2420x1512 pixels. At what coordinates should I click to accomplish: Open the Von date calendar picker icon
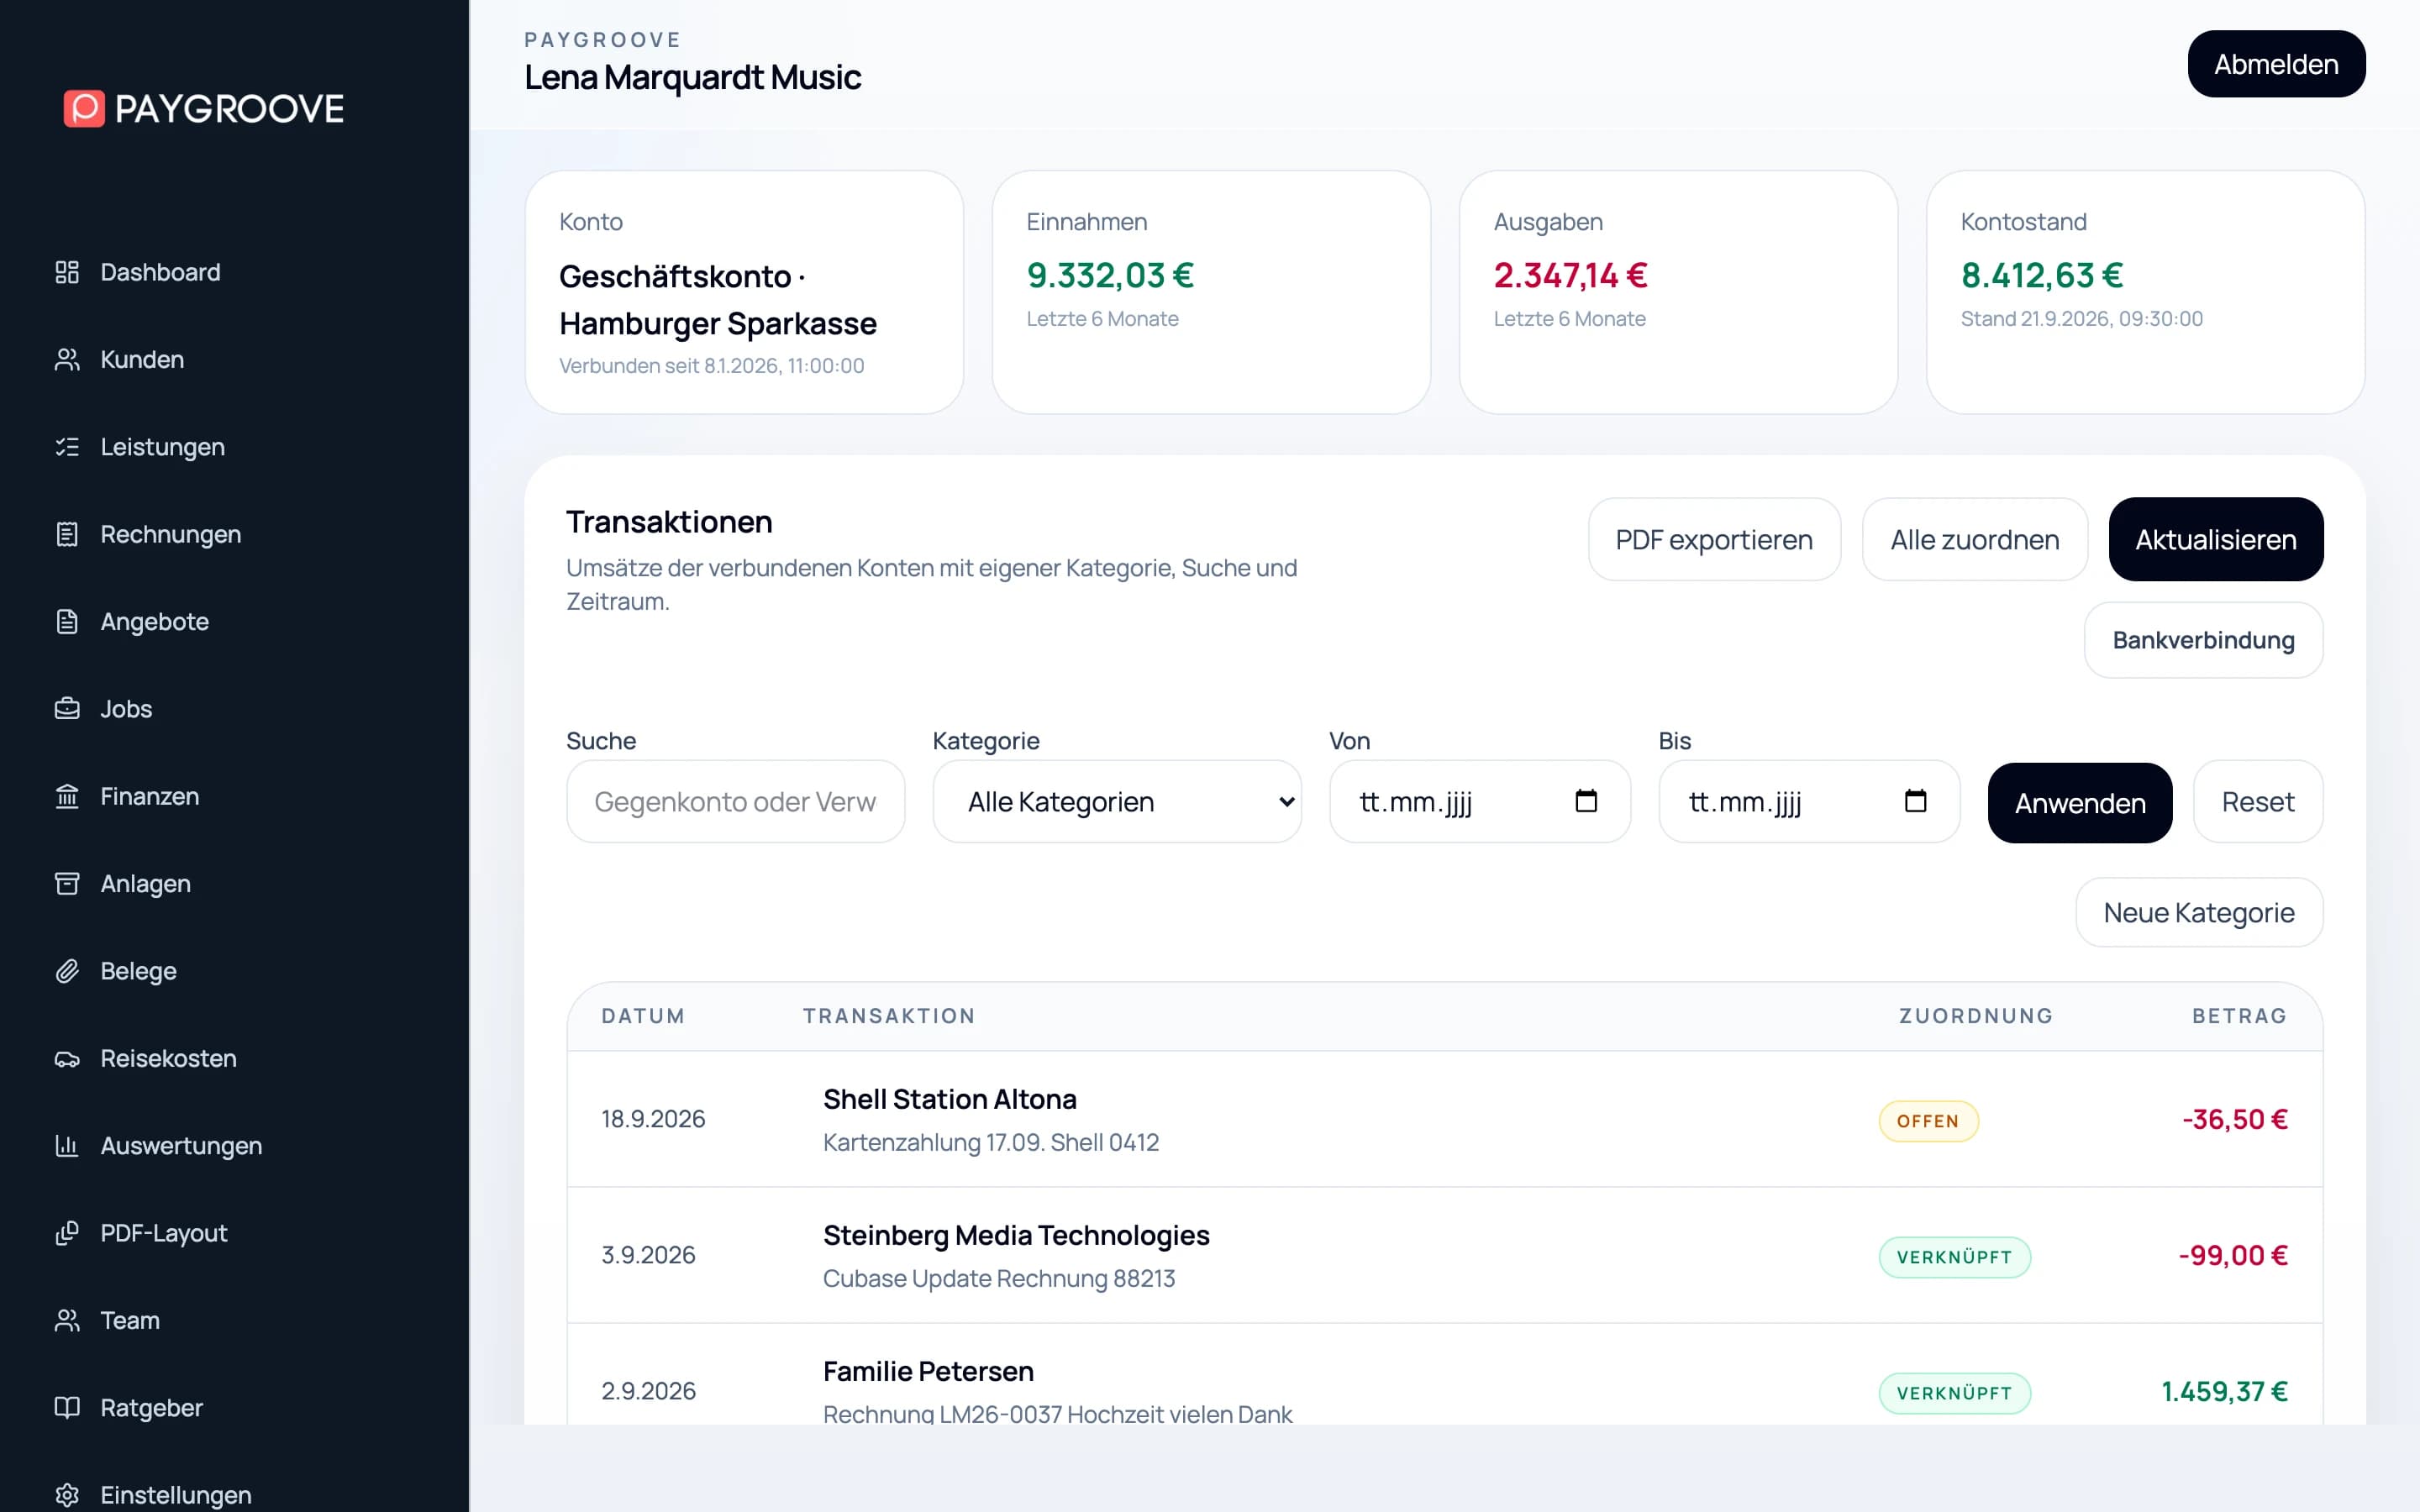coord(1586,801)
